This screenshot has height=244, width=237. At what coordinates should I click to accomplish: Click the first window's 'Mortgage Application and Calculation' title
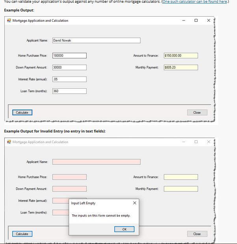click(40, 21)
